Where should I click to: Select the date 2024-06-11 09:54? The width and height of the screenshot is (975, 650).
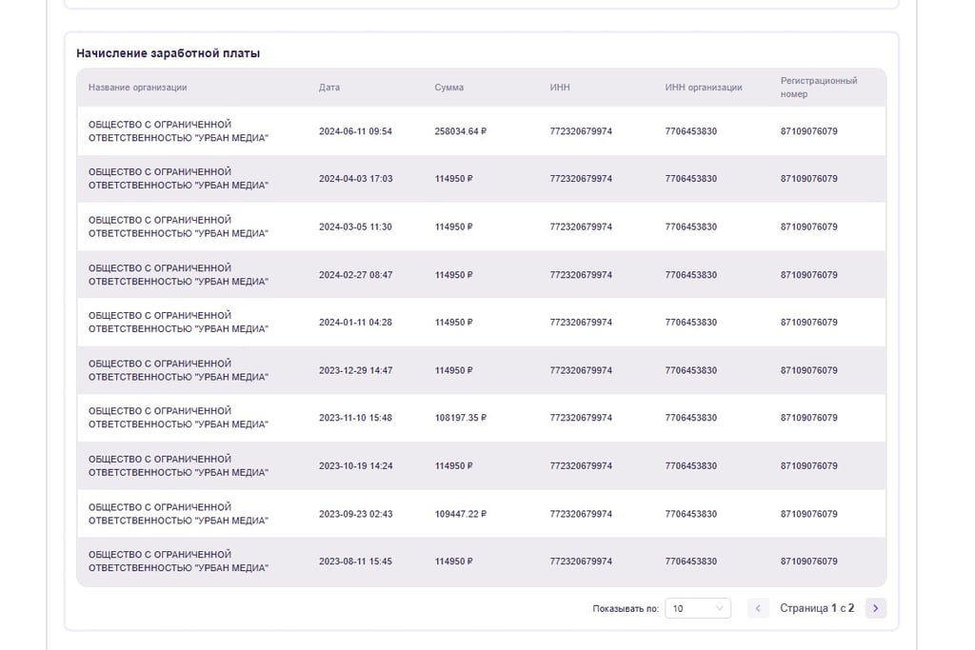(356, 131)
